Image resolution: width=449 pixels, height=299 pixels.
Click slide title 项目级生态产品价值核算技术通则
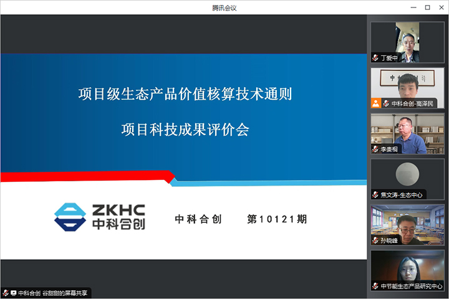(185, 94)
